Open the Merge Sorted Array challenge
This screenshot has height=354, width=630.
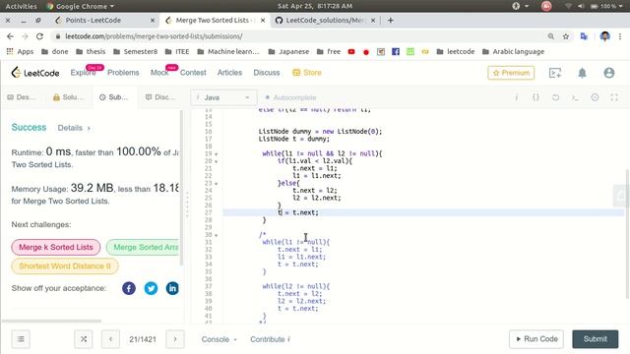[x=143, y=247]
